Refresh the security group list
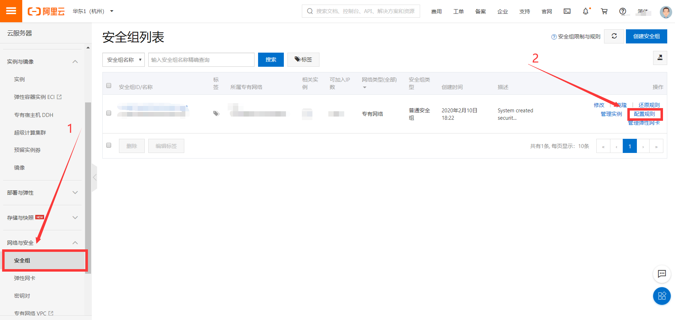Viewport: 675px width, 320px height. (614, 36)
